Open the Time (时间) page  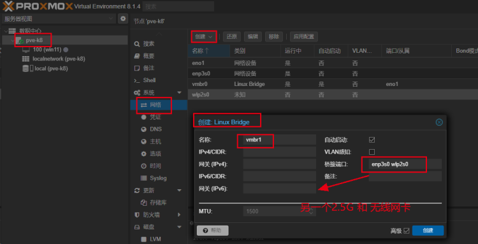click(x=156, y=166)
